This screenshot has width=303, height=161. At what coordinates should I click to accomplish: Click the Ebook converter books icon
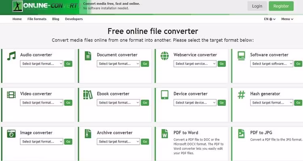click(x=88, y=95)
